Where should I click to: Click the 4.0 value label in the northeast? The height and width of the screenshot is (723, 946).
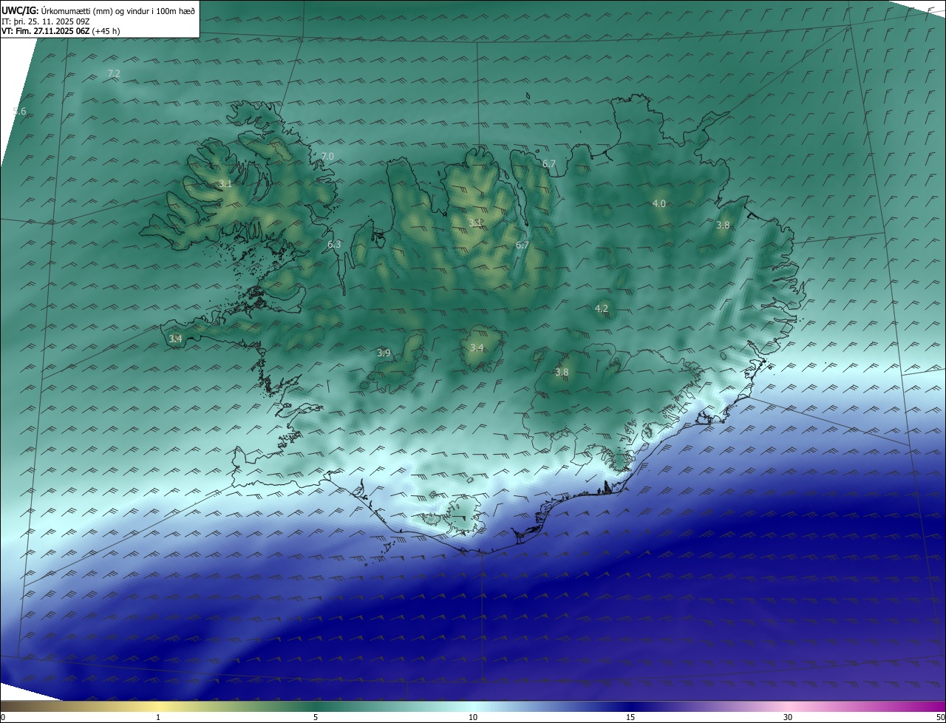tap(659, 203)
